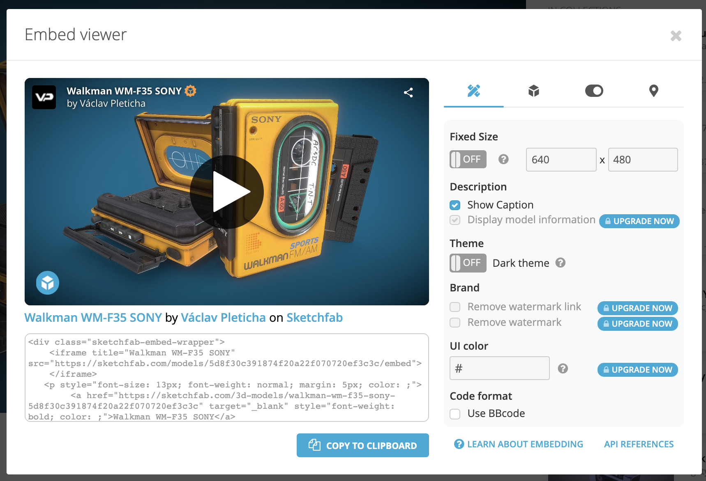This screenshot has height=481, width=706.
Task: Switch to the 3D cube options tab
Action: pyautogui.click(x=534, y=91)
